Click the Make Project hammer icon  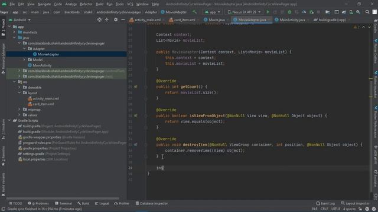pyautogui.click(x=194, y=12)
